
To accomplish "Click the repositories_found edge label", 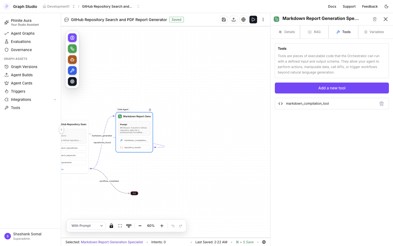I will tap(102, 142).
